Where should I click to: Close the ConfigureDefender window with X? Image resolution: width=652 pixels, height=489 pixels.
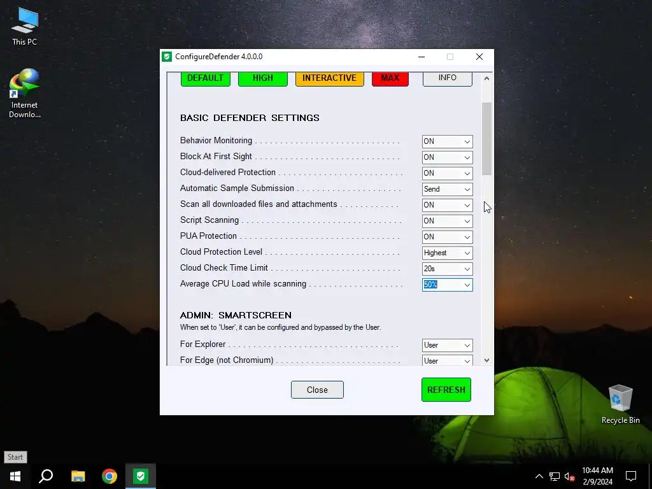pyautogui.click(x=479, y=57)
